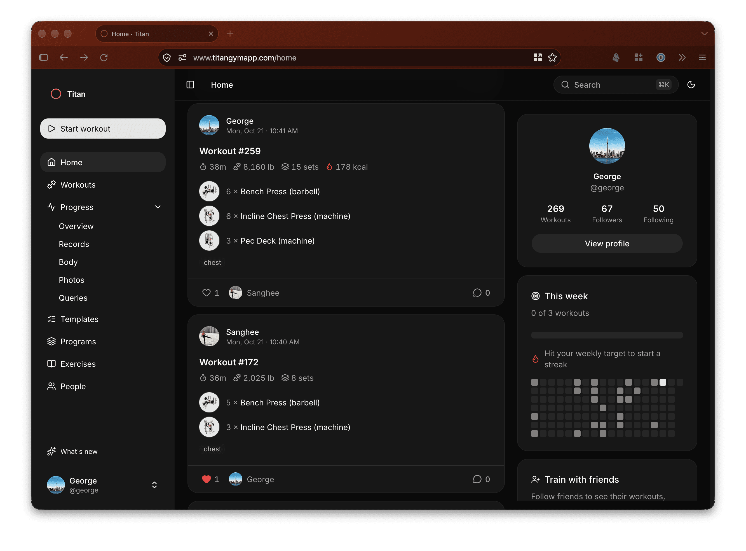This screenshot has width=746, height=551.
Task: Open the 67 Followers stat
Action: [x=607, y=214]
